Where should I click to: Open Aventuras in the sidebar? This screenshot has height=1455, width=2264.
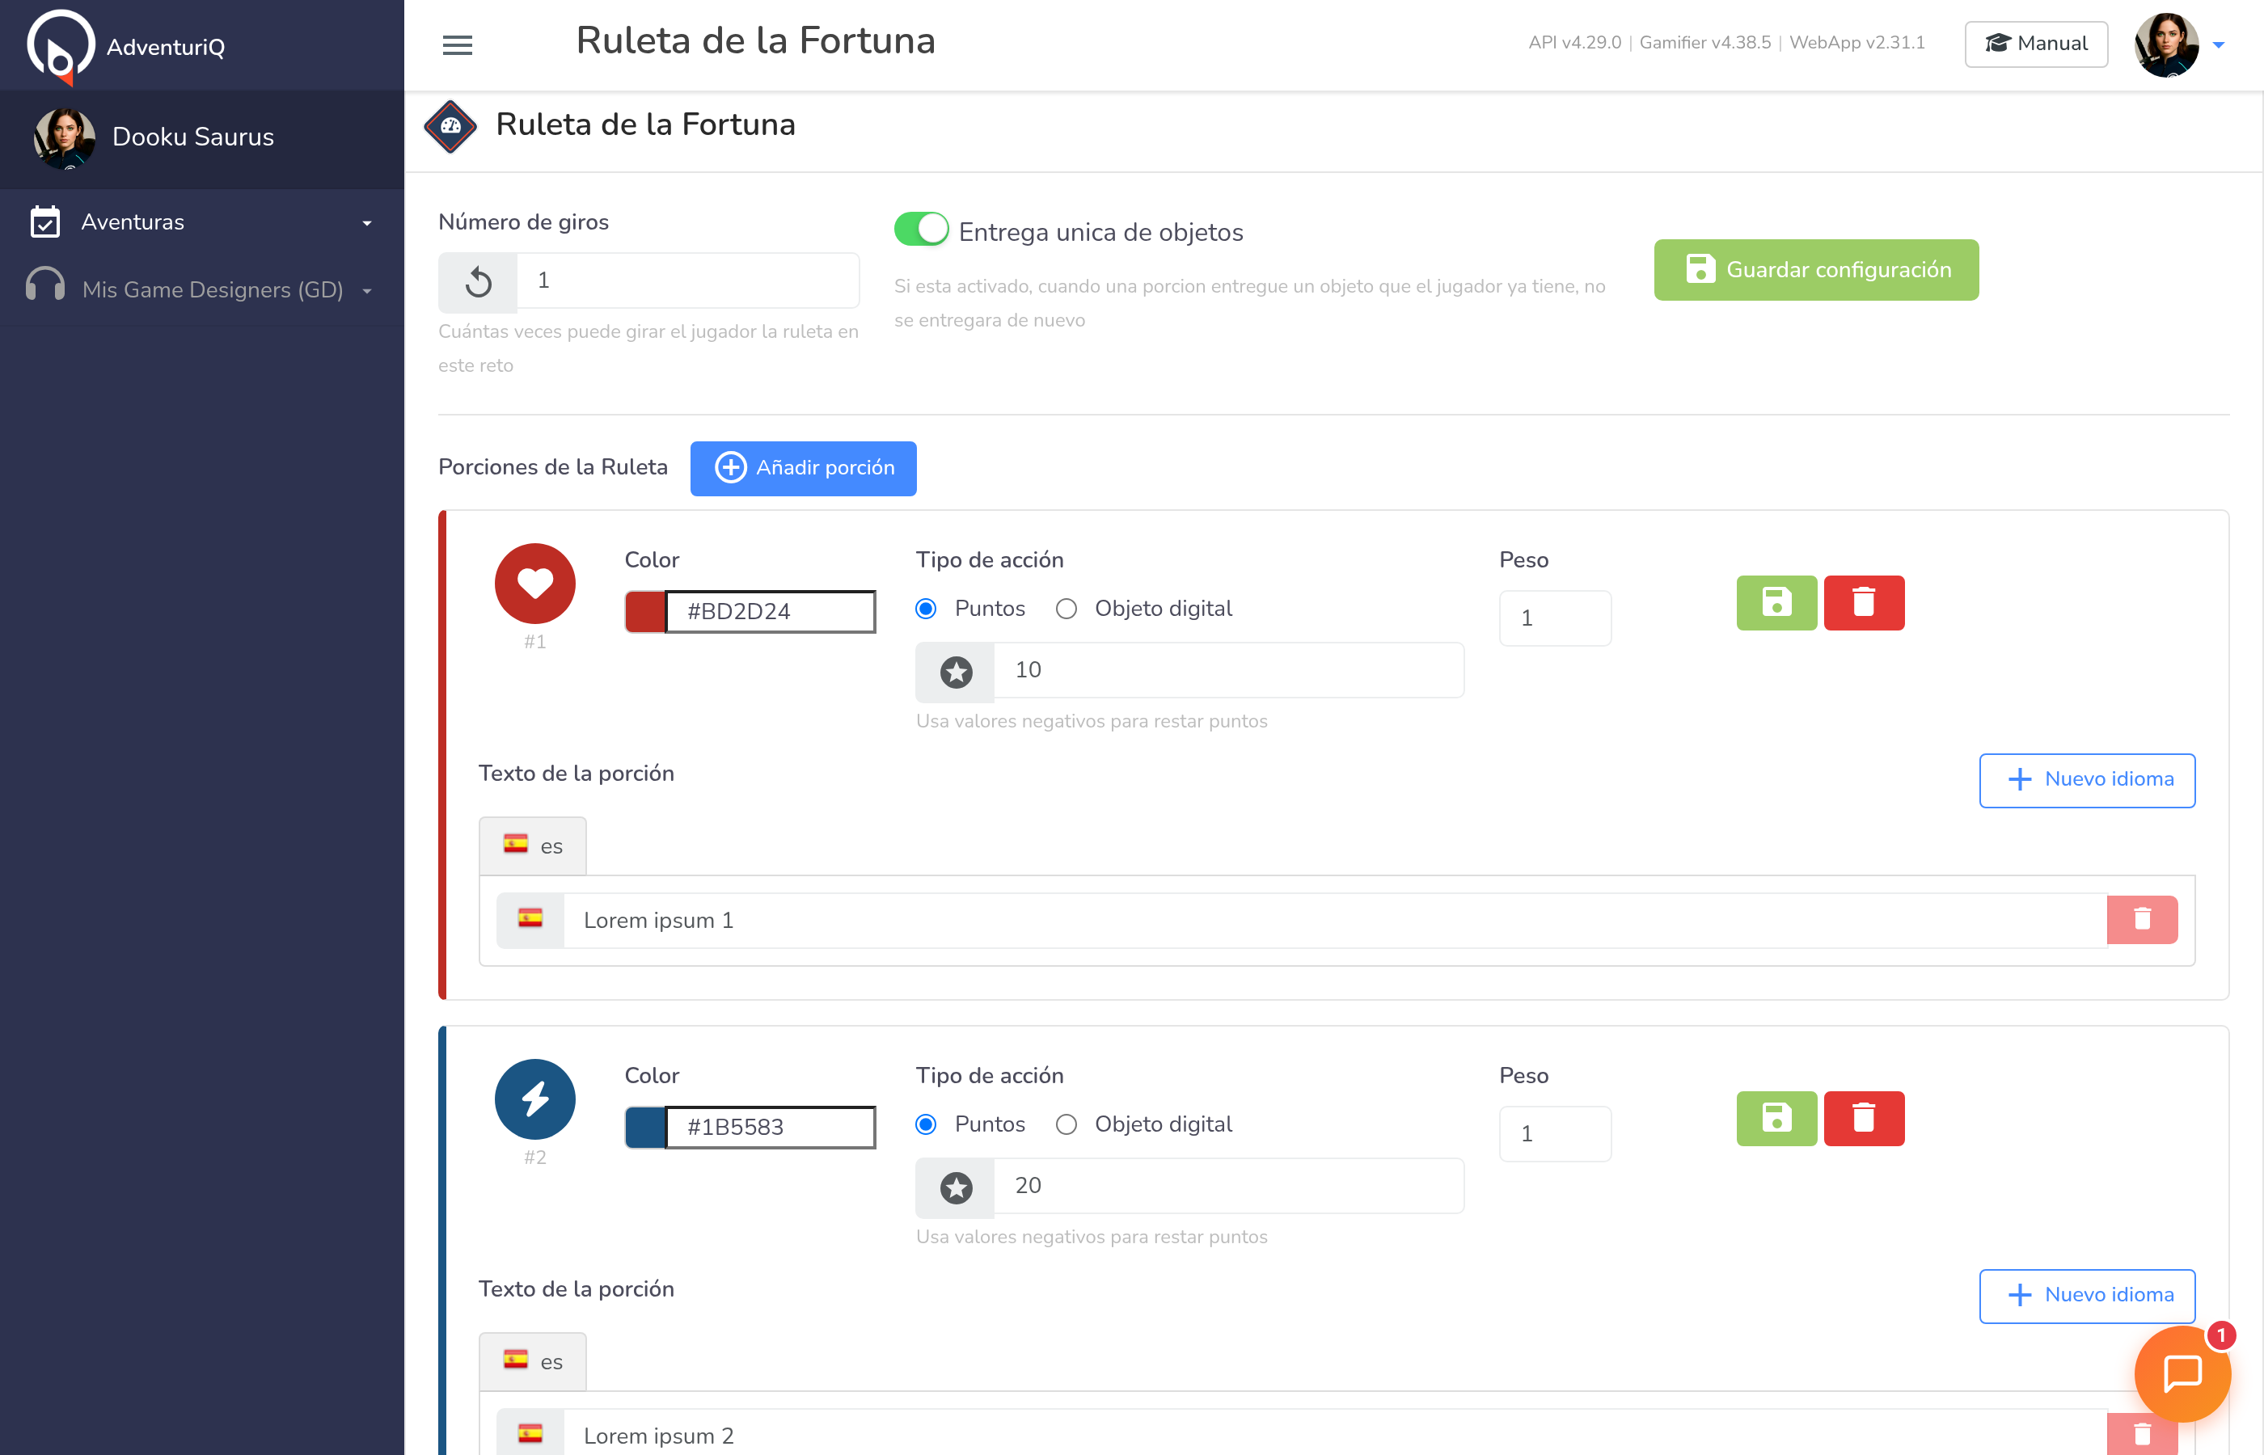point(202,222)
